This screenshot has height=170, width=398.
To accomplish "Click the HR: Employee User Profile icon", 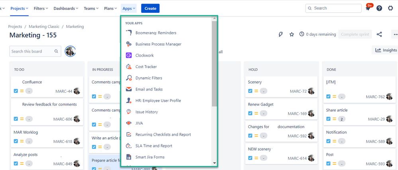I will (x=129, y=100).
